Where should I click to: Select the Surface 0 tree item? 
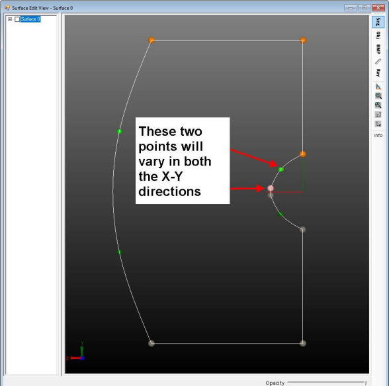pos(30,19)
